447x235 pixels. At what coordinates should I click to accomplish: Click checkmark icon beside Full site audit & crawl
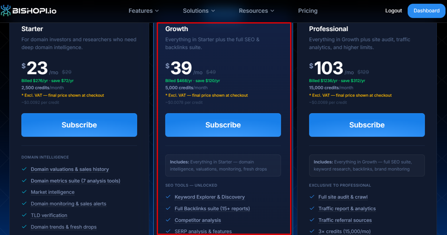[312, 197]
